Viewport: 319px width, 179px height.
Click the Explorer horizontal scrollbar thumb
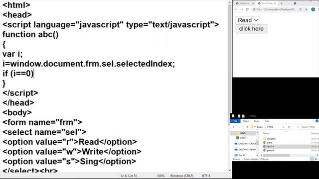click(276, 156)
